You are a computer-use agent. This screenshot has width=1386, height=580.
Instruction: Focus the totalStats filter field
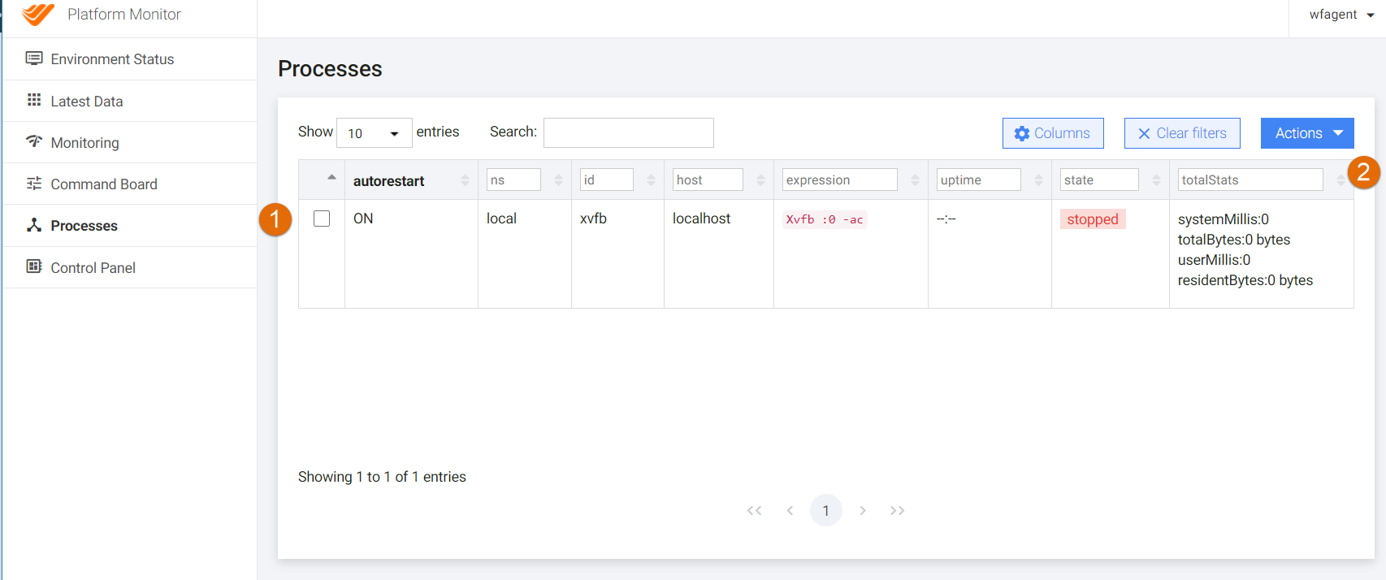click(x=1250, y=180)
